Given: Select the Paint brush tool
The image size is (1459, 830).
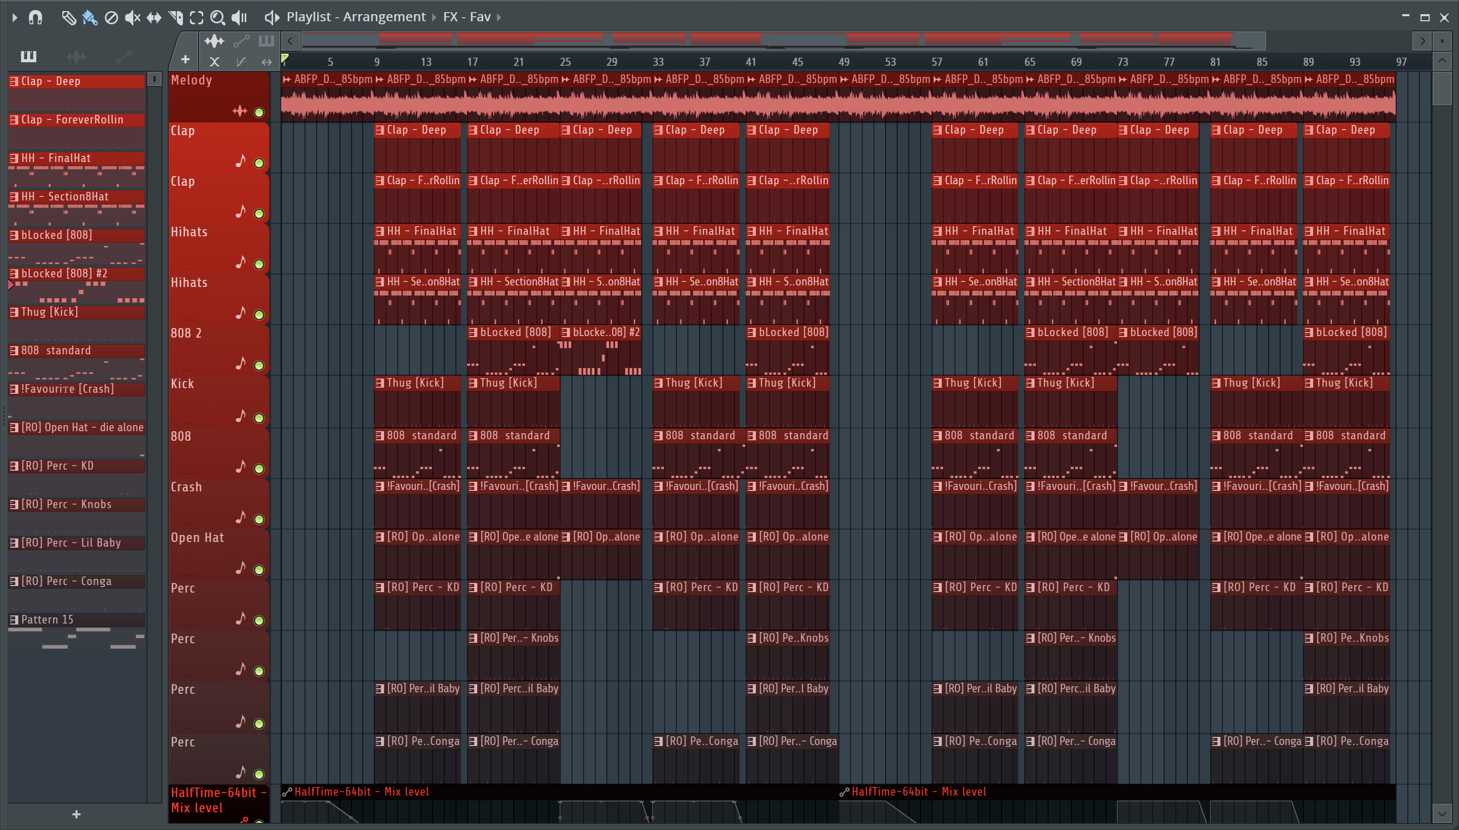Looking at the screenshot, I should (90, 17).
